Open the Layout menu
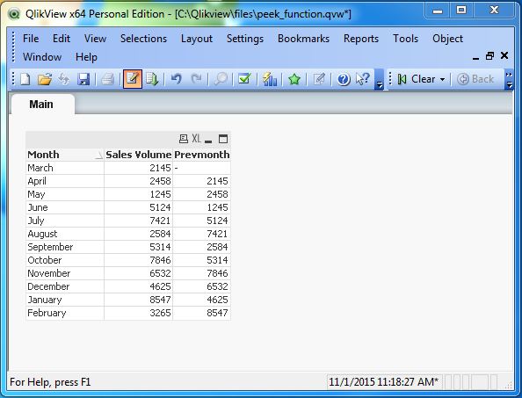Viewport: 522px width, 398px height. (x=197, y=39)
